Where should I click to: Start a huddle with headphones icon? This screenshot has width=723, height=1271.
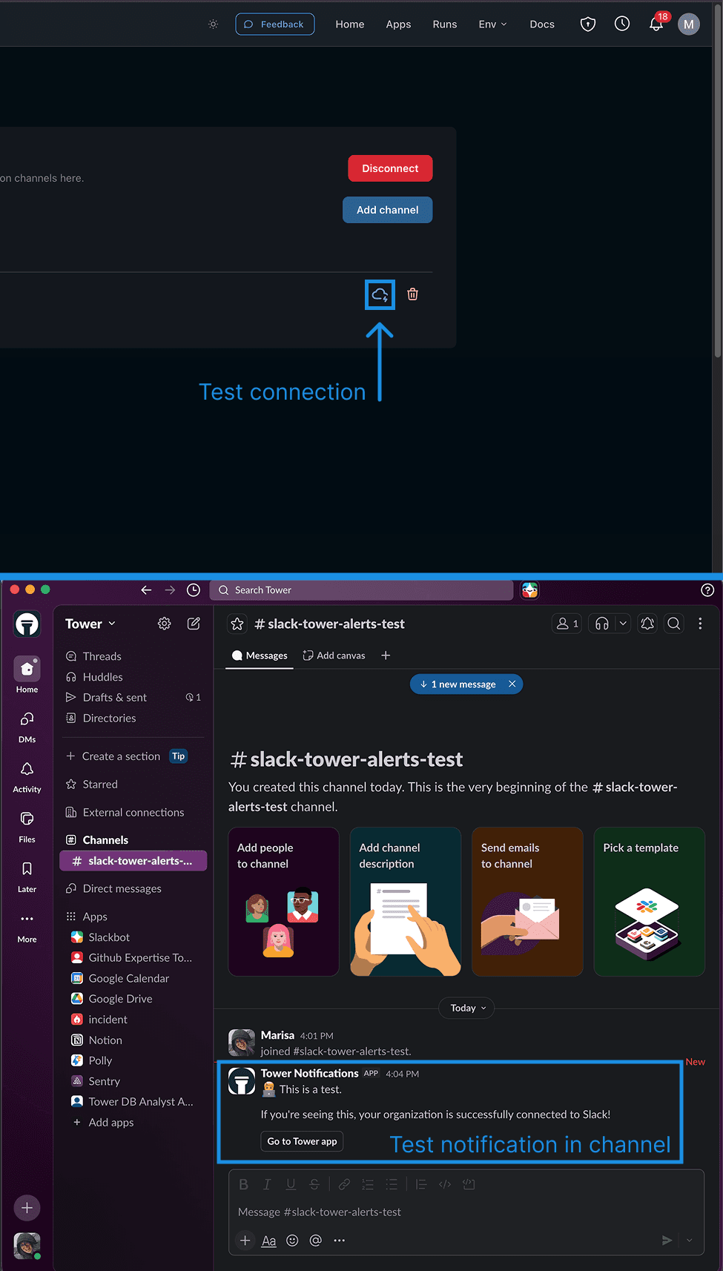602,624
